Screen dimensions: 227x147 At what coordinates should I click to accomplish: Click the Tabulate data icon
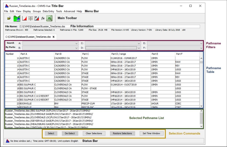pyautogui.click(x=31, y=18)
